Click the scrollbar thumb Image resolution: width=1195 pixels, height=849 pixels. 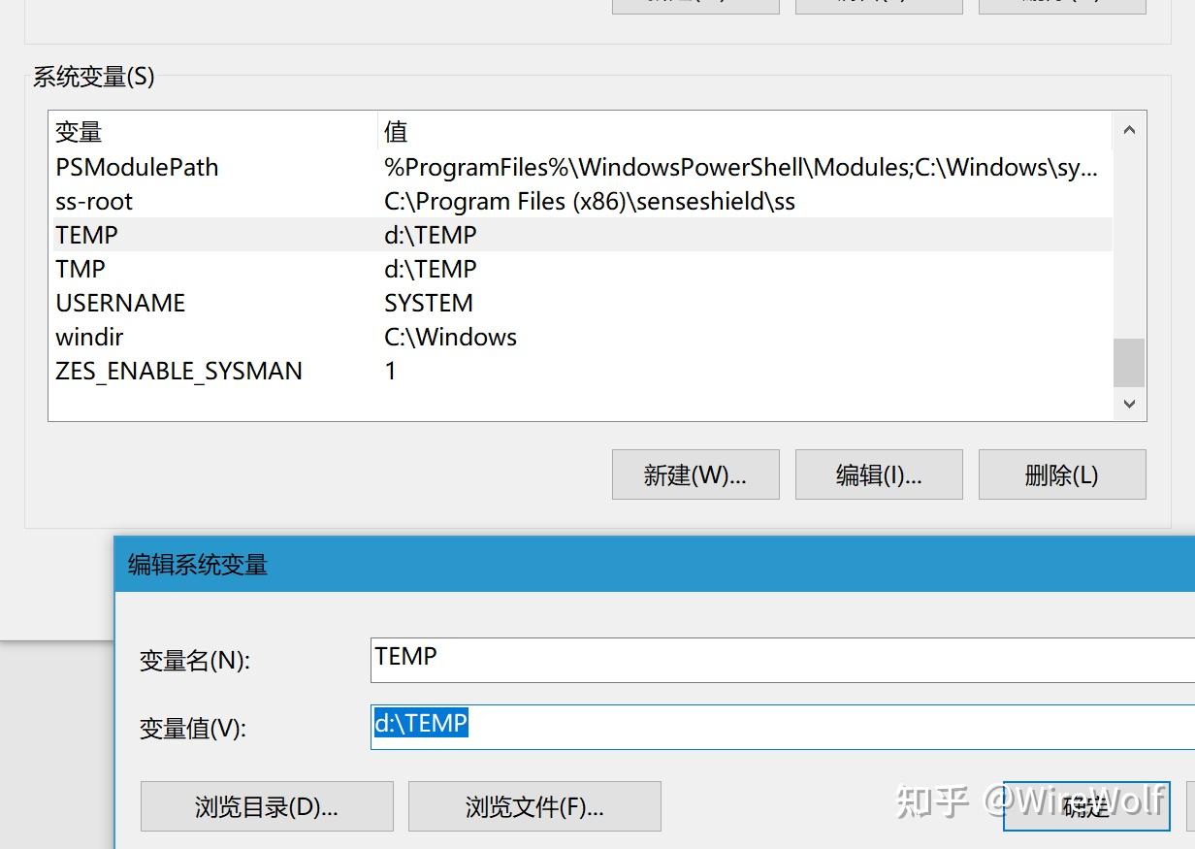coord(1128,364)
